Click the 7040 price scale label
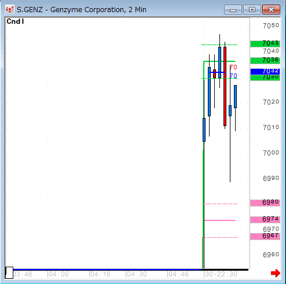 tap(271, 51)
